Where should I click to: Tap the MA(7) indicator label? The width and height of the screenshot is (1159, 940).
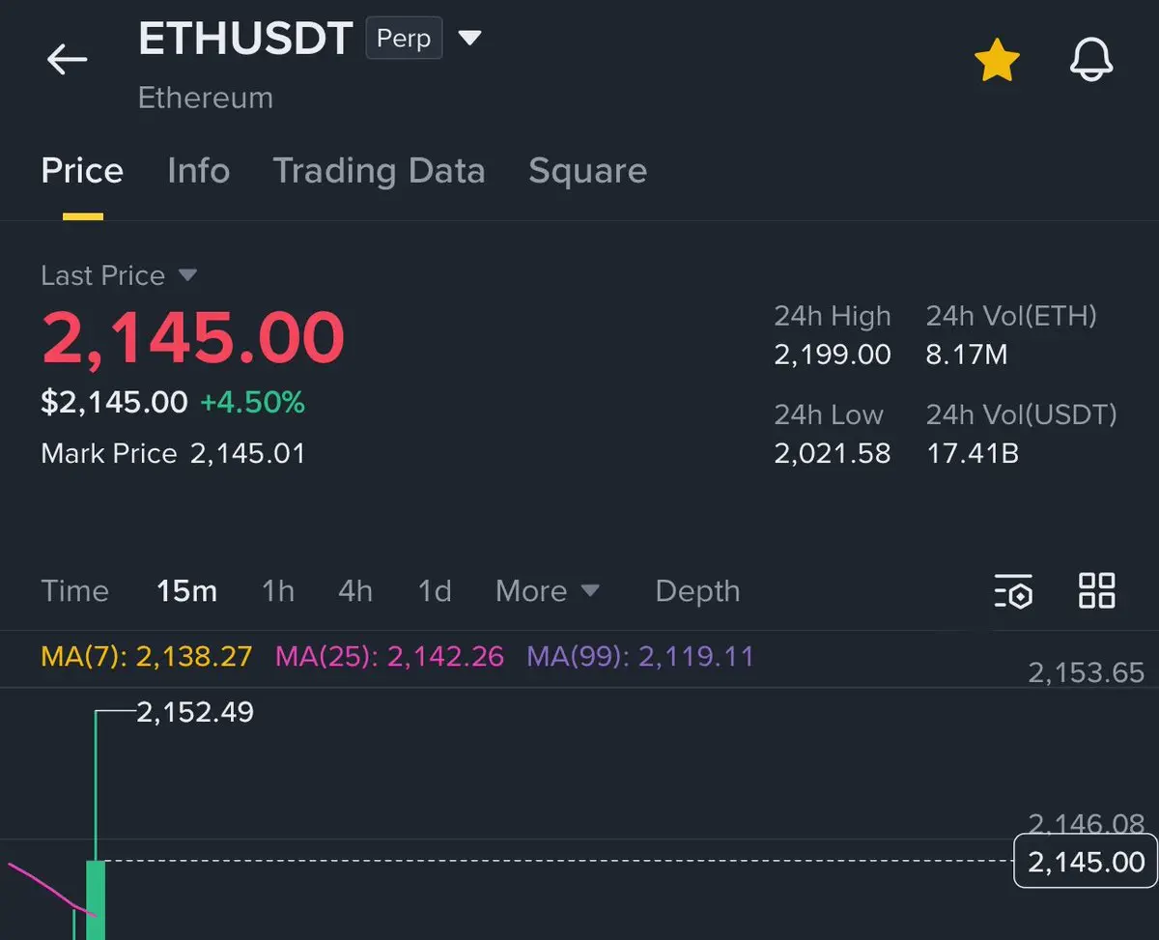click(147, 657)
